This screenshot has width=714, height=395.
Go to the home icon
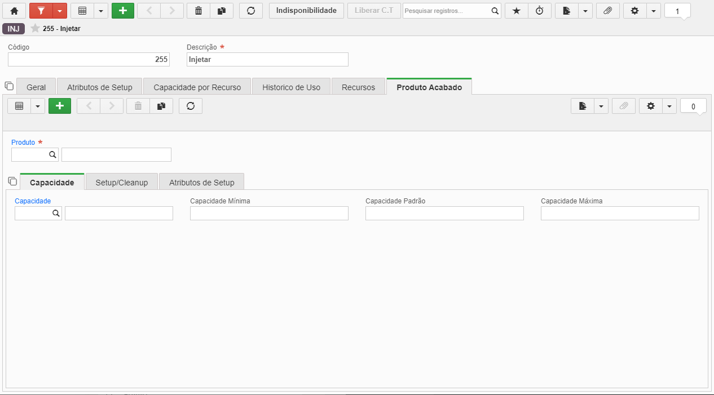click(14, 11)
